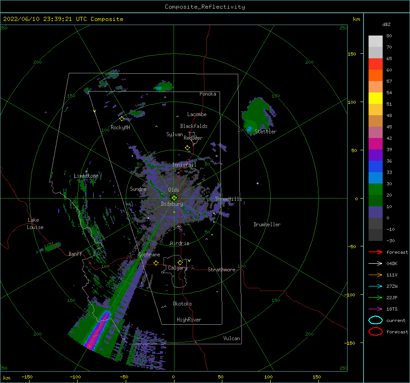Click the green 22JP arrow icon
This screenshot has height=383, width=410.
point(375,297)
